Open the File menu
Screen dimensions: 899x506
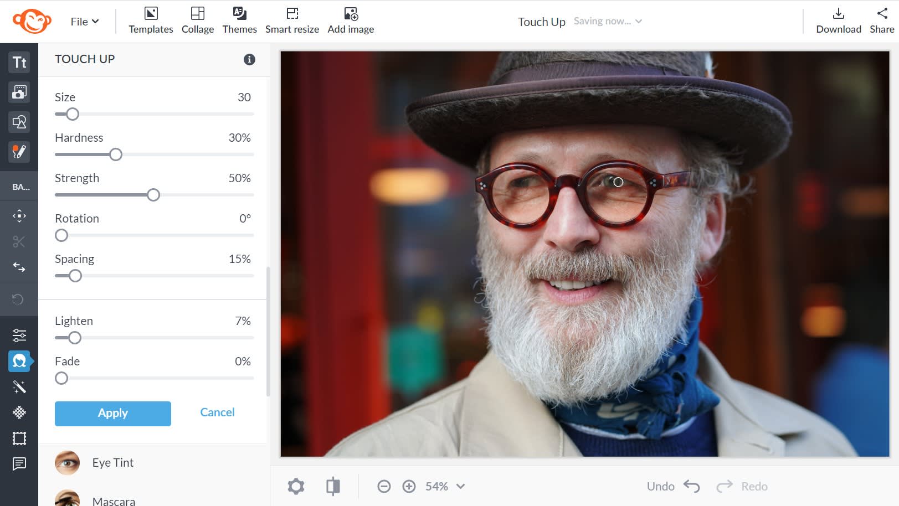(x=85, y=22)
